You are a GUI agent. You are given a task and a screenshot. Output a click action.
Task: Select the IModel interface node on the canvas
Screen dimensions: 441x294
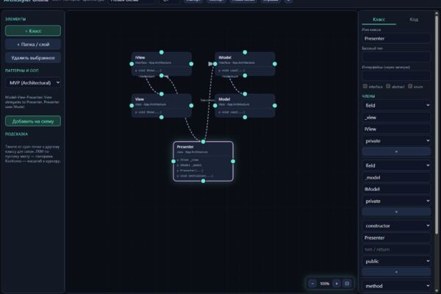coord(245,64)
